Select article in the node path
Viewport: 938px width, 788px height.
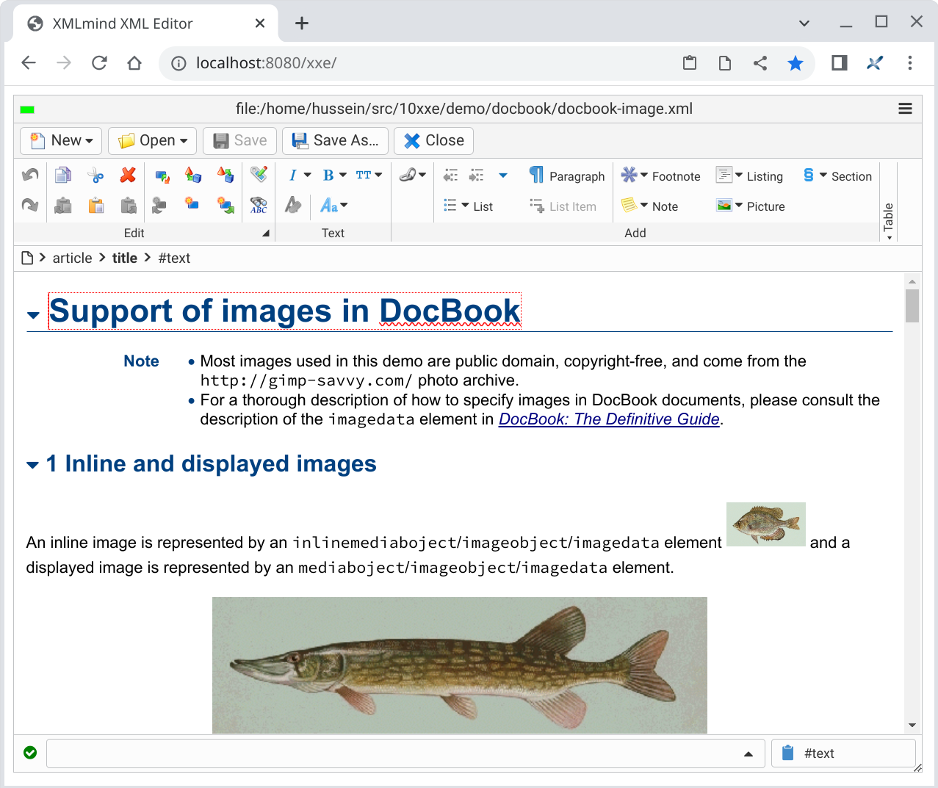pyautogui.click(x=72, y=258)
